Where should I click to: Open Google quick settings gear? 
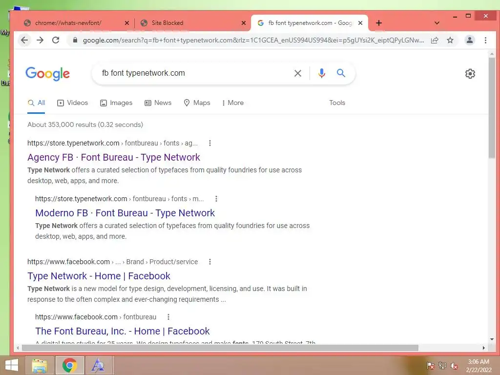[470, 74]
